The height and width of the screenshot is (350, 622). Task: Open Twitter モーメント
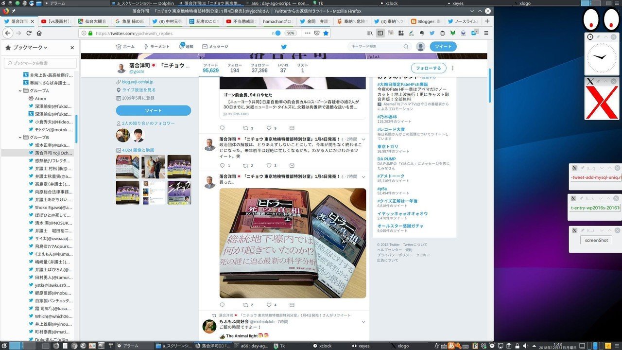point(156,47)
